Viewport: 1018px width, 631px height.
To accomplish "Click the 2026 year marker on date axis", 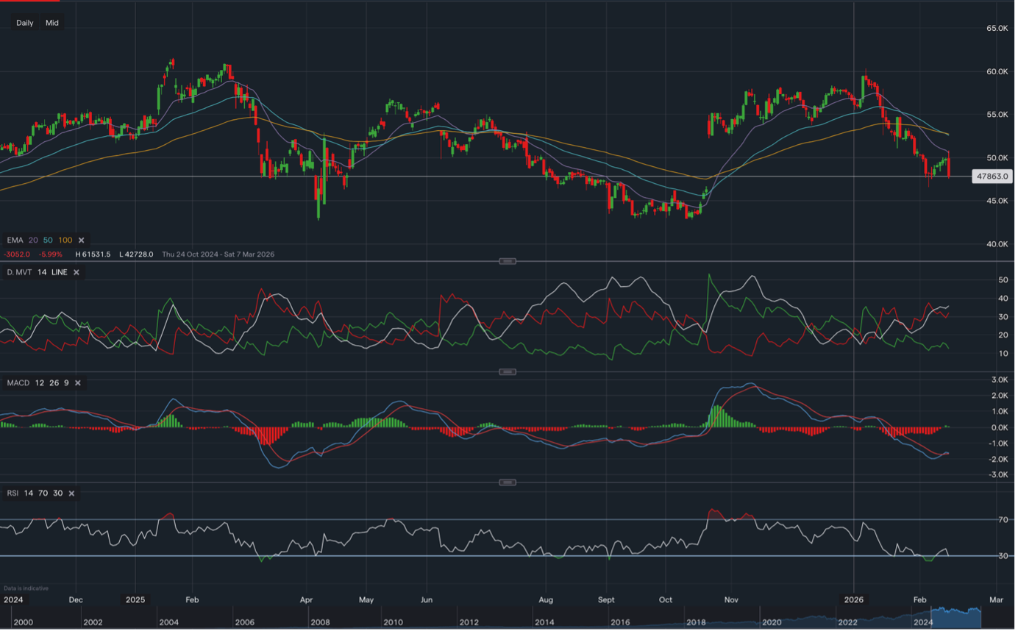I will click(853, 599).
